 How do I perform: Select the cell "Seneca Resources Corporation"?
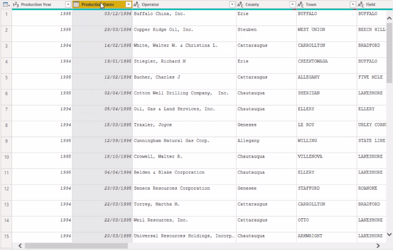point(184,193)
